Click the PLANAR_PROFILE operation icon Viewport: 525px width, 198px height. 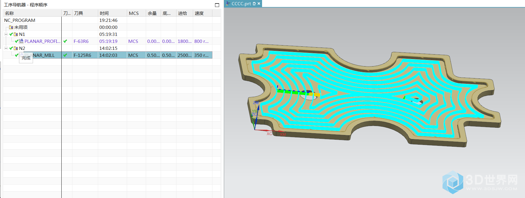[x=21, y=41]
